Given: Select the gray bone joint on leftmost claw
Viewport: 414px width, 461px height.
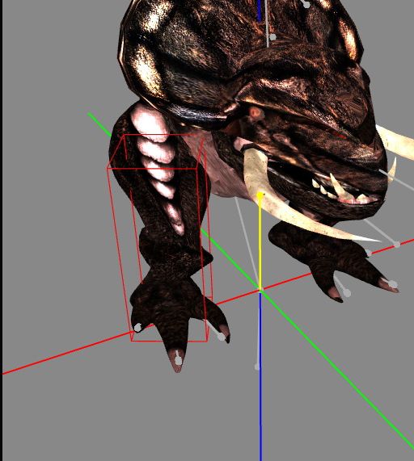Looking at the screenshot, I should point(137,328).
